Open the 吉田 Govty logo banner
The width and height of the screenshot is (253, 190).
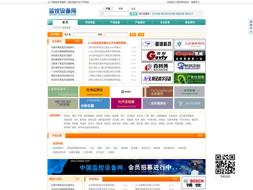tap(157, 56)
